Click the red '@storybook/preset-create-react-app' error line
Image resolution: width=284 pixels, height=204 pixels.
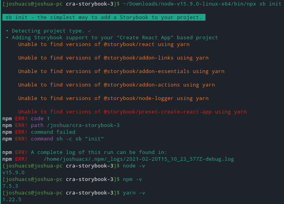click(x=132, y=112)
